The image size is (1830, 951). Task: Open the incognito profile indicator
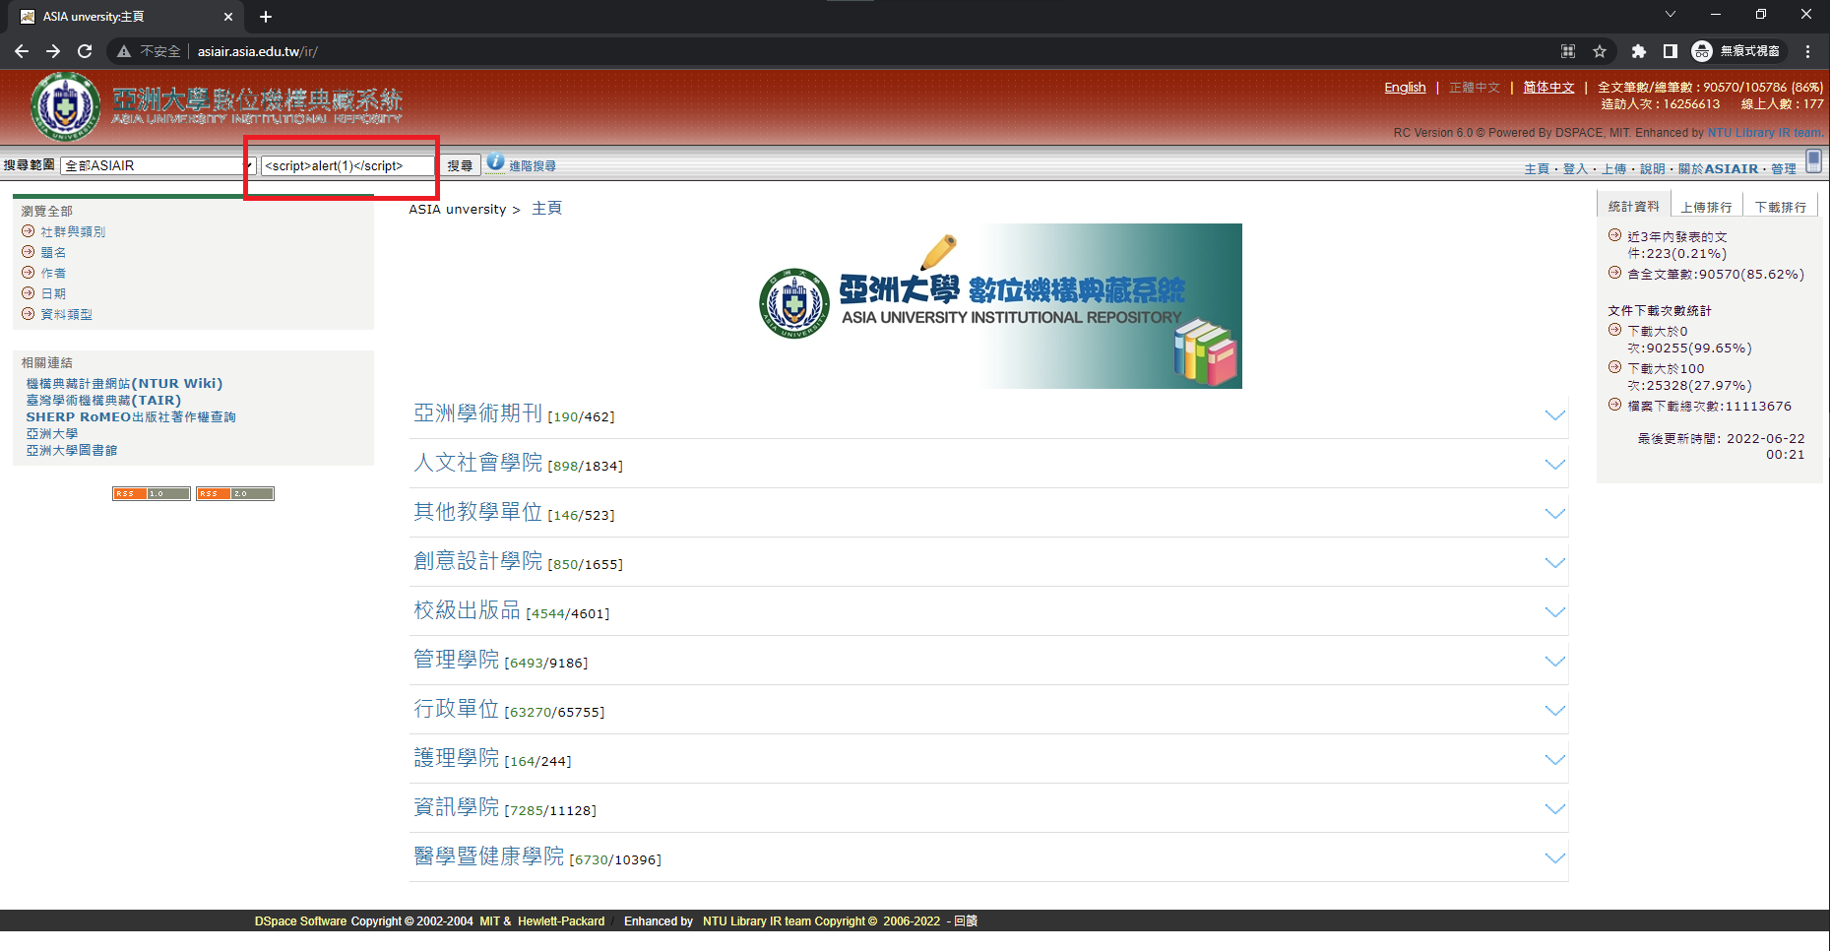(x=1736, y=51)
